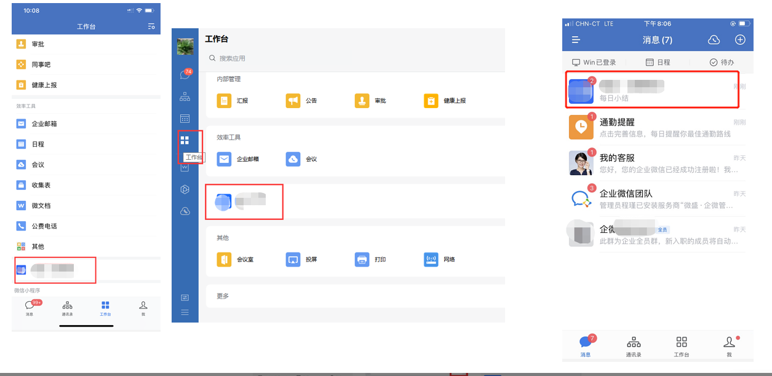Tap filter icon in left phone header
The width and height of the screenshot is (772, 376).
tap(151, 26)
